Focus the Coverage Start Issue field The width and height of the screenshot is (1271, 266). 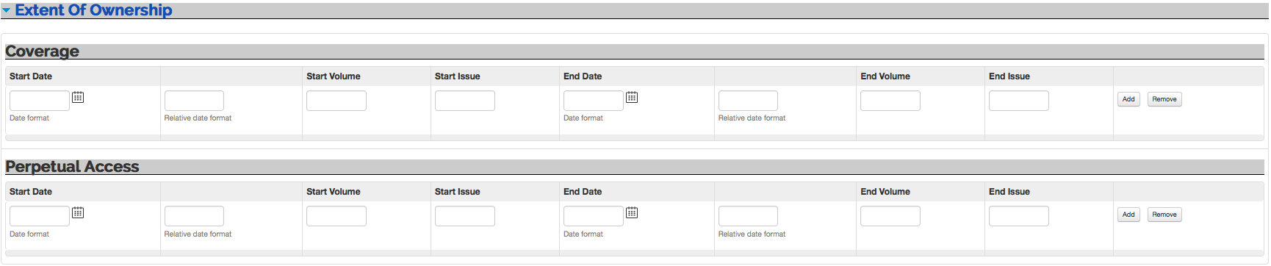click(x=465, y=101)
